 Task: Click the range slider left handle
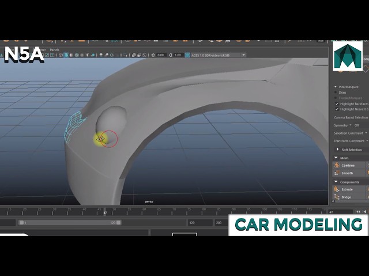[21, 223]
